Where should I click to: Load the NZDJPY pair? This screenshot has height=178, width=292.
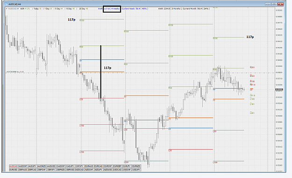tap(99, 170)
